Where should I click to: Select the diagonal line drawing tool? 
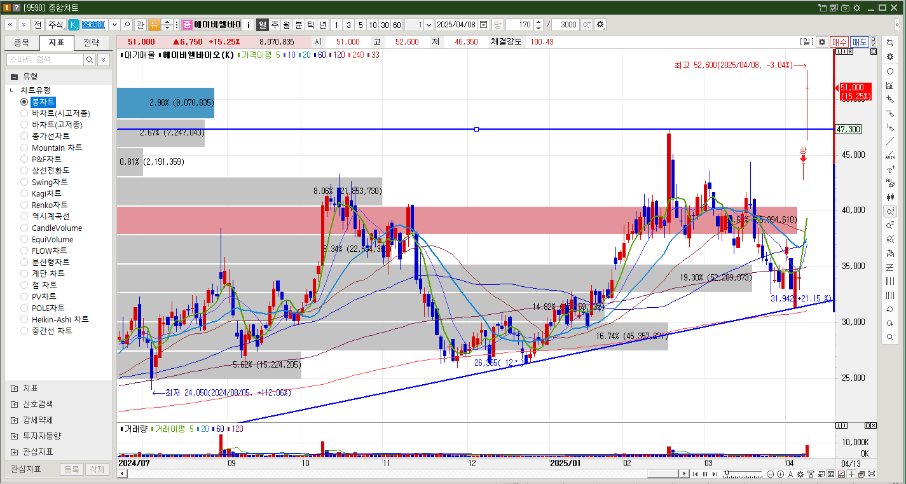(x=890, y=141)
